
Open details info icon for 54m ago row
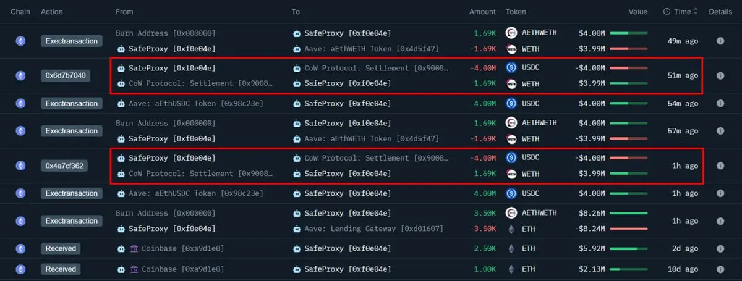coord(720,103)
